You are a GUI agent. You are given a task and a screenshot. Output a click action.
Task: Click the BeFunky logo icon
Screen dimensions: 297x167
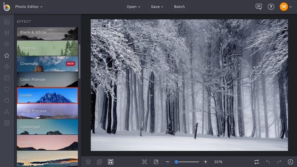pyautogui.click(x=7, y=7)
